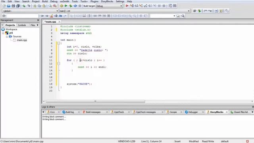Start debugging with the red arrow icon
The width and height of the screenshot is (254, 143).
pos(127,6)
